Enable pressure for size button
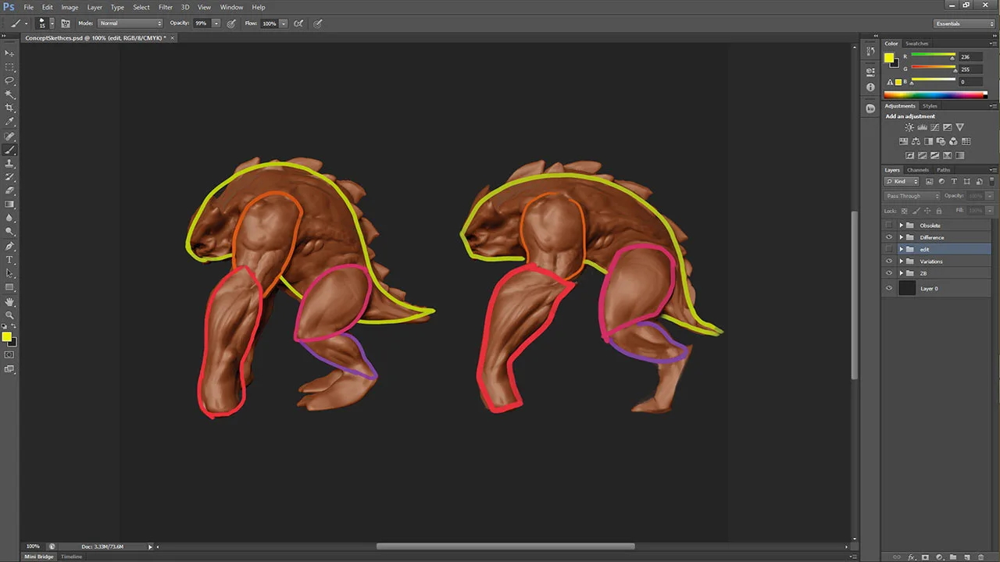This screenshot has height=562, width=1000. click(x=318, y=23)
